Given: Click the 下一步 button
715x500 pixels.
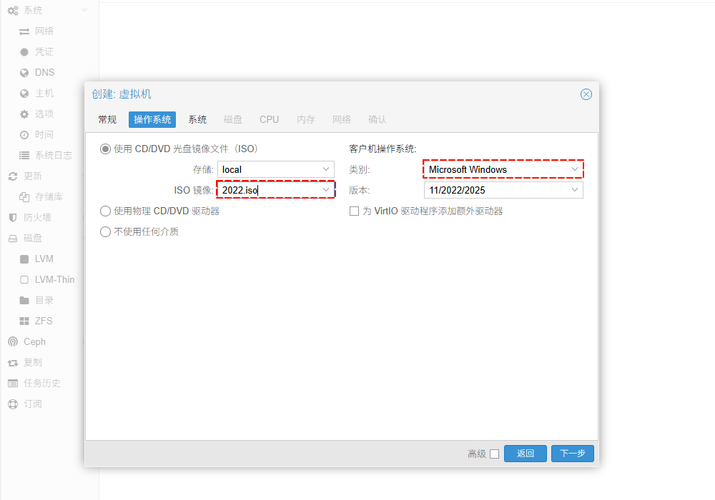Looking at the screenshot, I should 572,454.
